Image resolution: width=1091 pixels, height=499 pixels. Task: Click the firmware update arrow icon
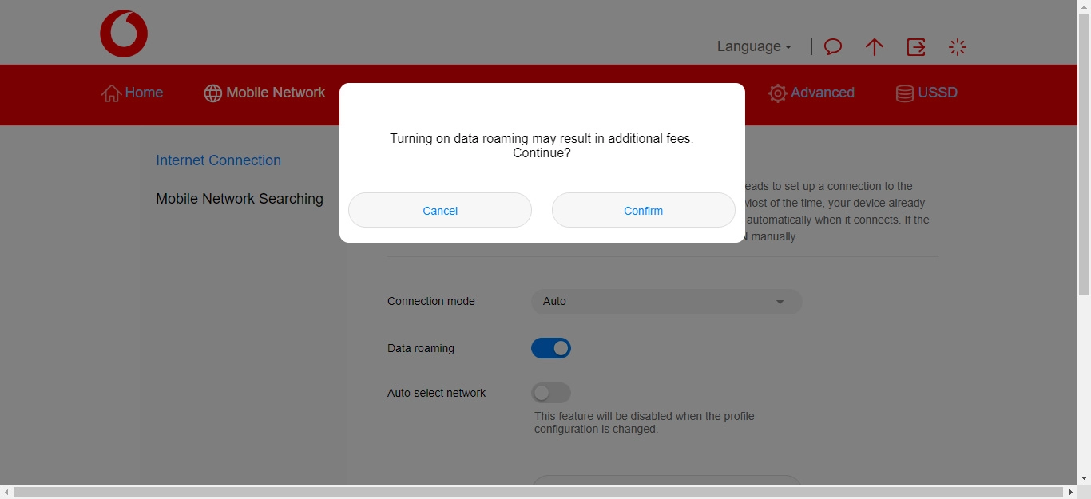(x=874, y=46)
